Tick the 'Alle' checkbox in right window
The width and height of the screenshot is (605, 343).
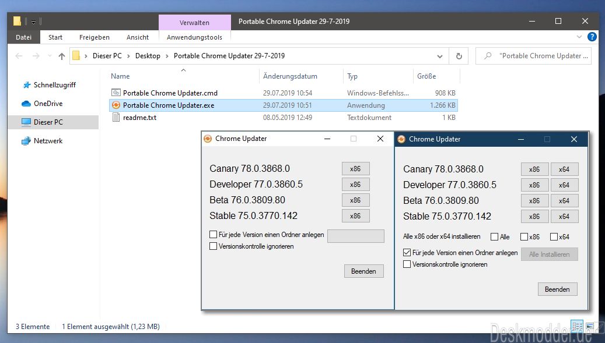494,237
